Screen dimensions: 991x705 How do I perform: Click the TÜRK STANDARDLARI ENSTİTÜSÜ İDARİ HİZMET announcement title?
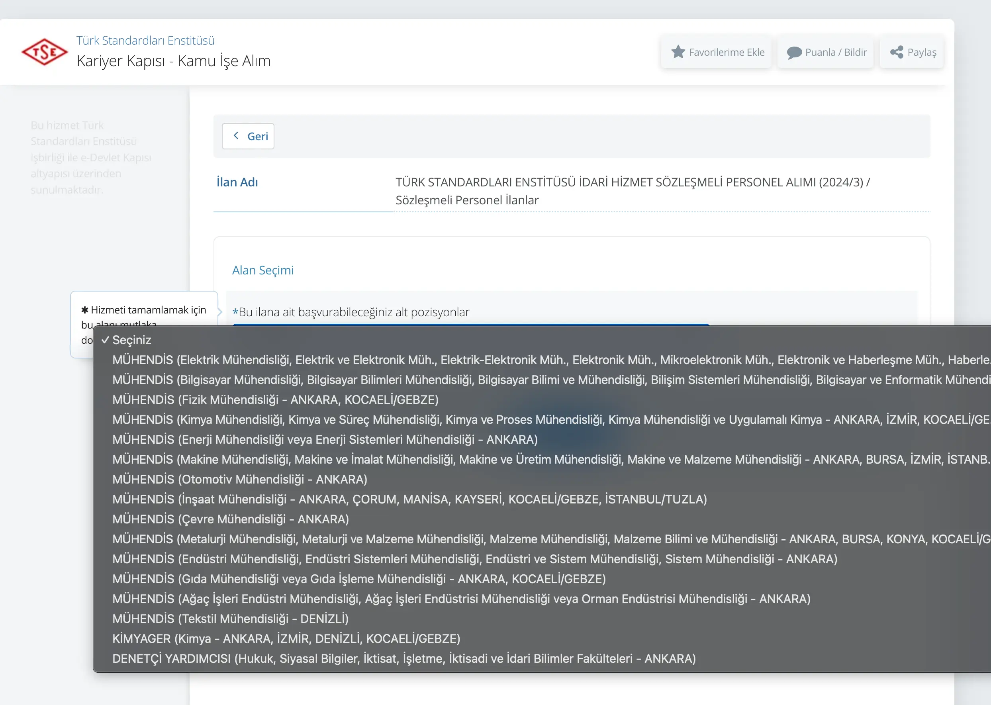coord(633,191)
